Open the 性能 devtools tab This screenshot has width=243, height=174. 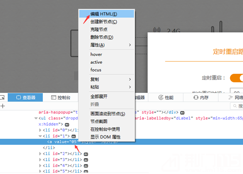point(166,97)
